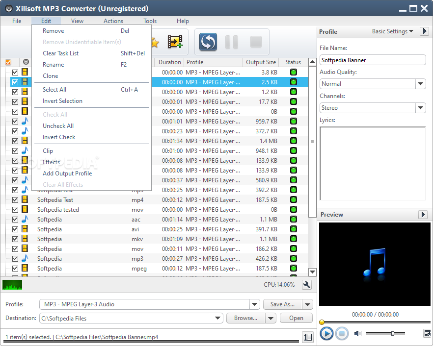Click the Duration column header
The width and height of the screenshot is (433, 346).
(x=169, y=62)
